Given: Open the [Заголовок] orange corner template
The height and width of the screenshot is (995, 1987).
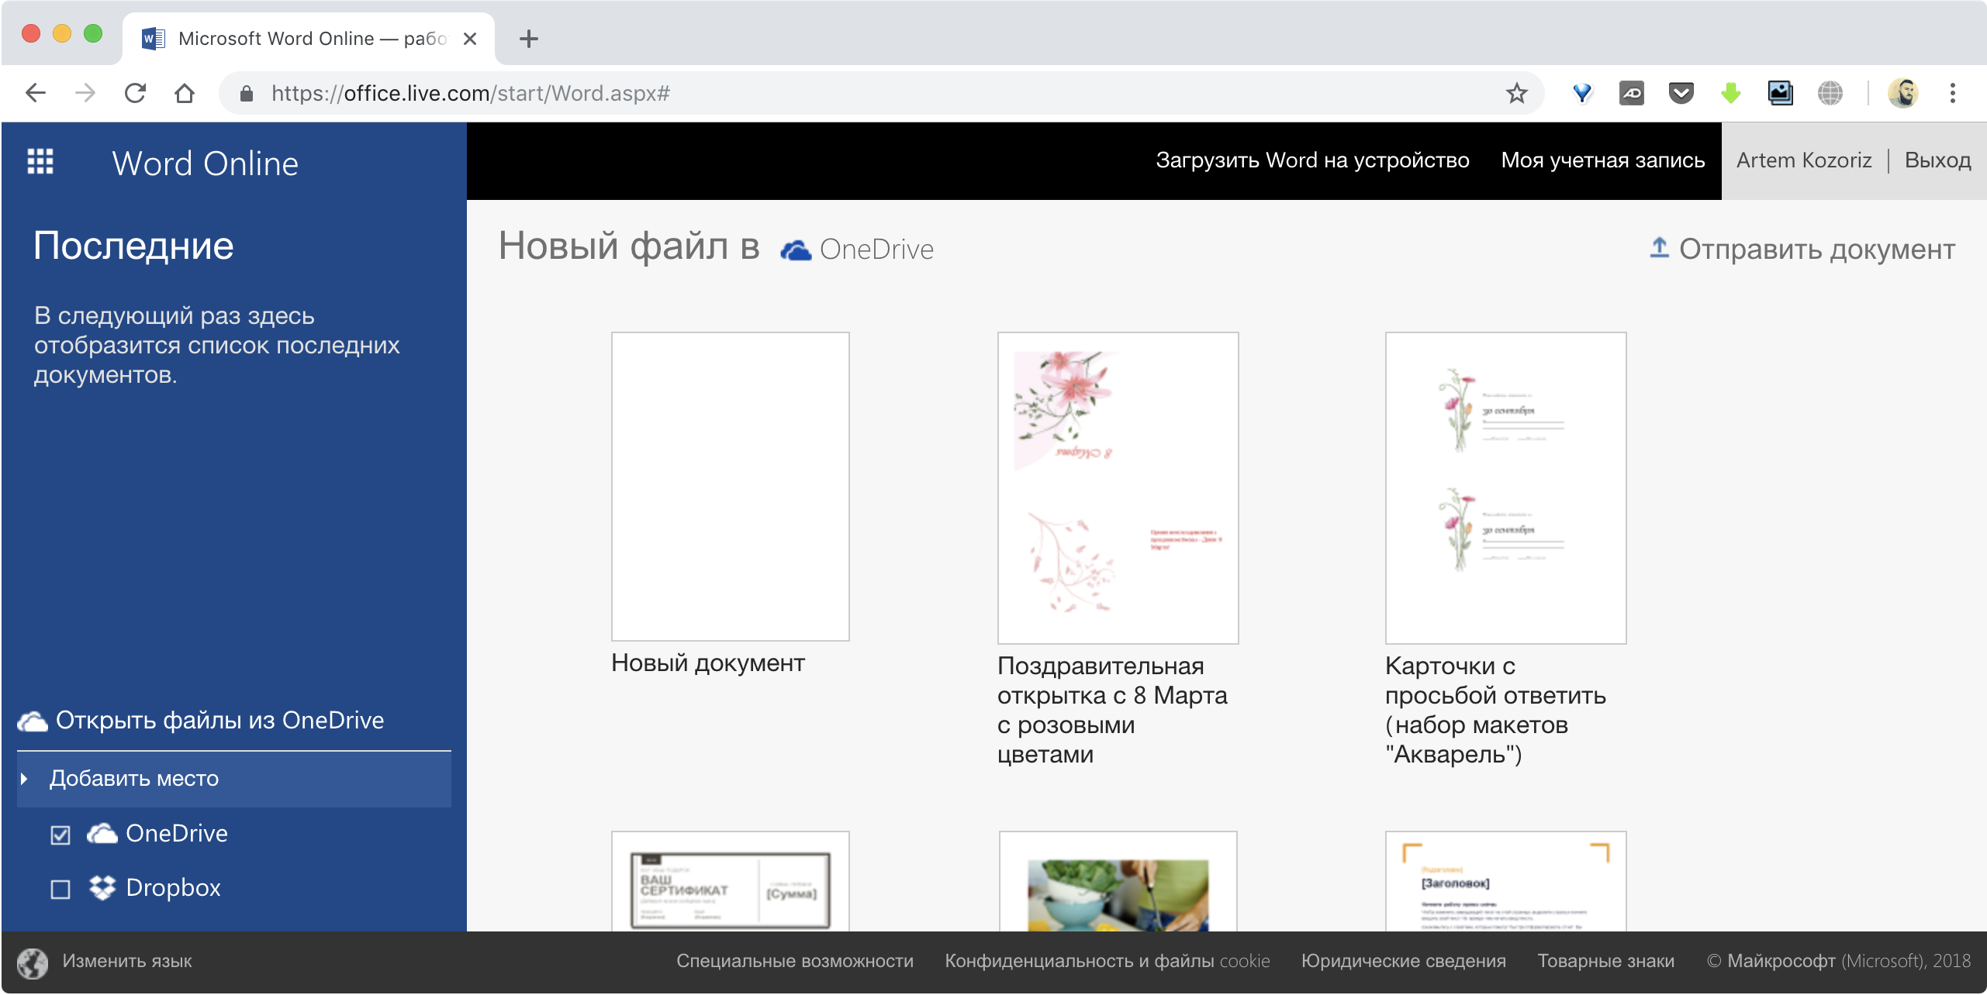Looking at the screenshot, I should [x=1506, y=882].
